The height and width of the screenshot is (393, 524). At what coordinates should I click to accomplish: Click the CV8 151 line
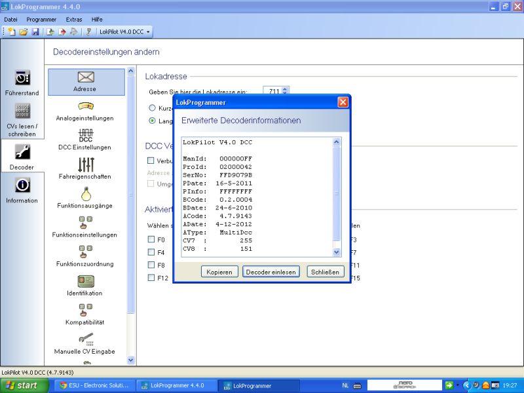click(217, 249)
